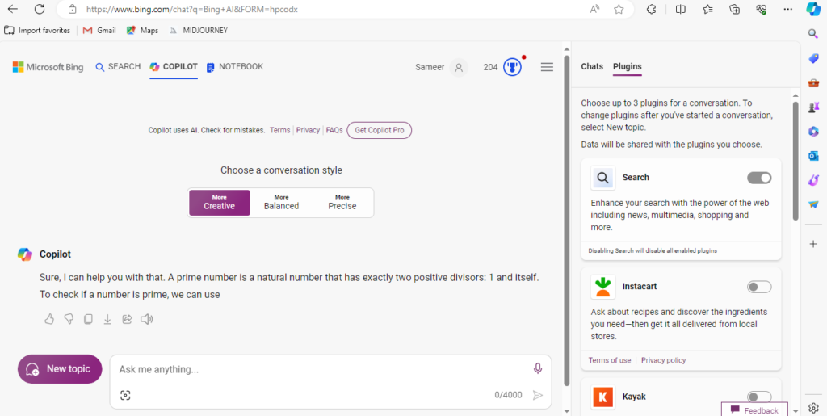
Task: Enable the Kayak plugin toggle
Action: point(759,397)
